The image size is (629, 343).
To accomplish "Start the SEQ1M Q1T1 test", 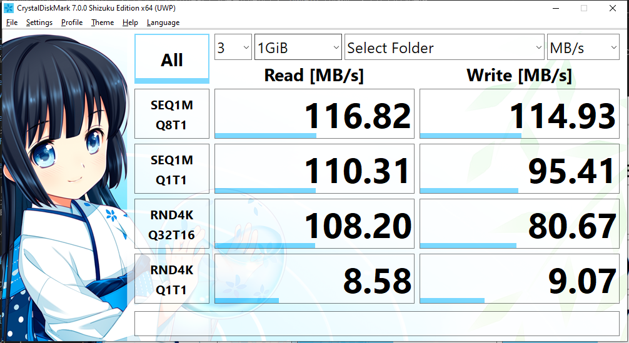I will tap(172, 169).
